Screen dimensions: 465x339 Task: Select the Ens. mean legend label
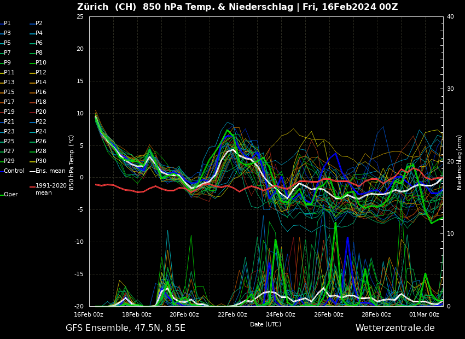point(50,171)
